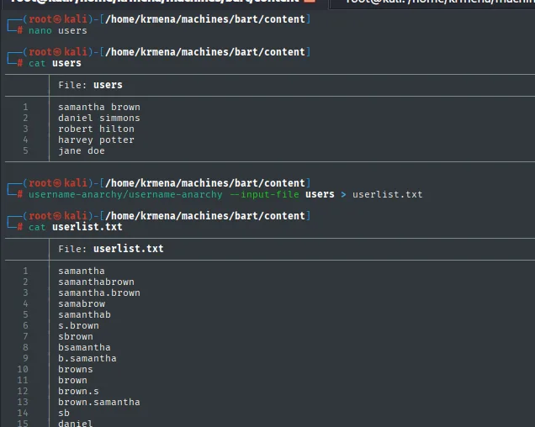The image size is (535, 427).
Task: Select the 'File: userlist.txt' header
Action: click(111, 249)
